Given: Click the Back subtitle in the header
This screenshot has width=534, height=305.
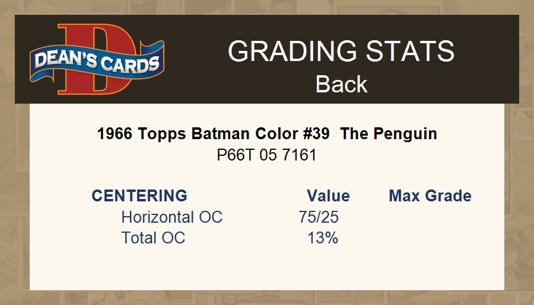Looking at the screenshot, I should coord(341,84).
